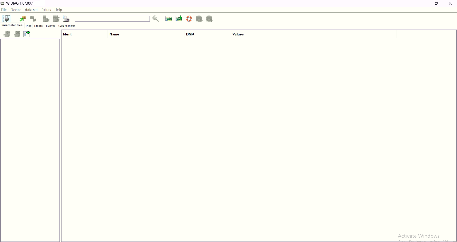Open the Device menu
The width and height of the screenshot is (457, 242).
pyautogui.click(x=16, y=10)
